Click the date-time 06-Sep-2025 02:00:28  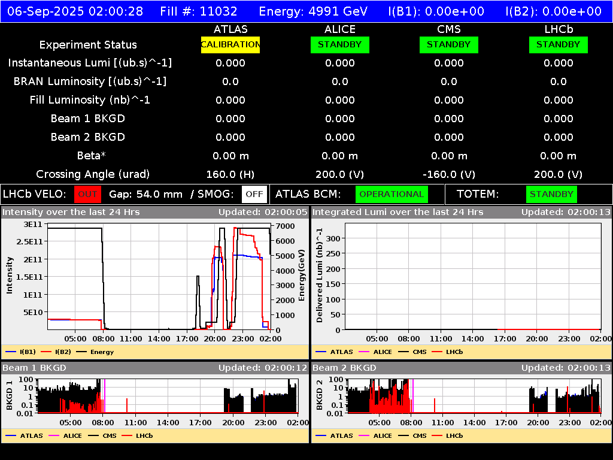point(75,11)
